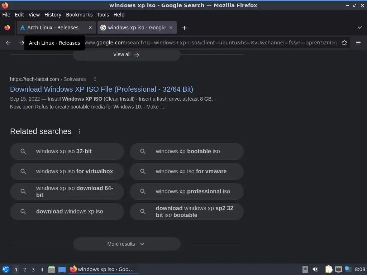Open the application launcher in taskbar
Screen dimensions: 367x275
point(6,269)
